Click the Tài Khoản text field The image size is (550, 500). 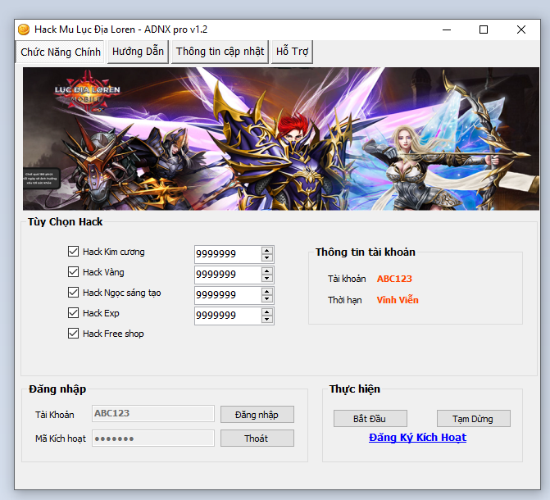(153, 414)
